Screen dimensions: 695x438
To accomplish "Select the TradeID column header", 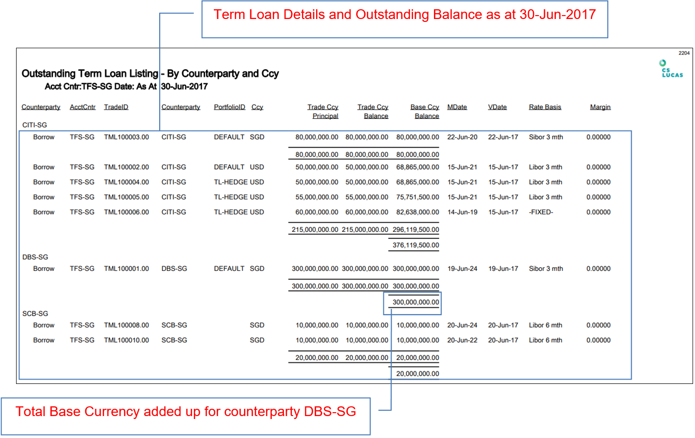I will pyautogui.click(x=116, y=107).
